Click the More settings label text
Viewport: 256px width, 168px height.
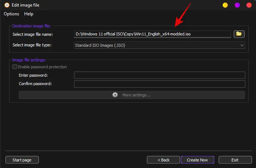[136, 95]
